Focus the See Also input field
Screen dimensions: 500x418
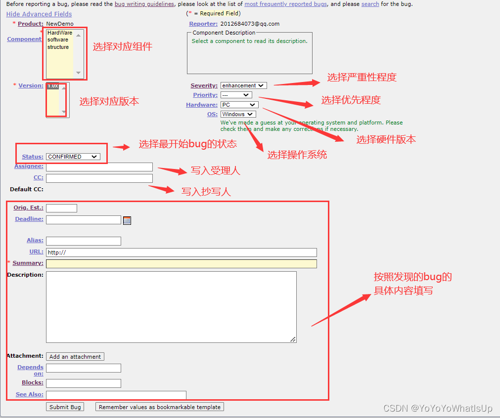click(x=116, y=395)
